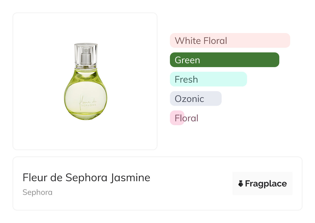This screenshot has height=223, width=315.
Task: Select the gray Ozonic accord bar
Action: (x=196, y=99)
